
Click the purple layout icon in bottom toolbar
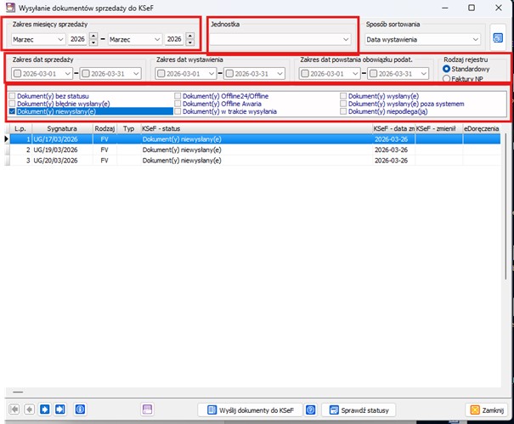coord(148,410)
